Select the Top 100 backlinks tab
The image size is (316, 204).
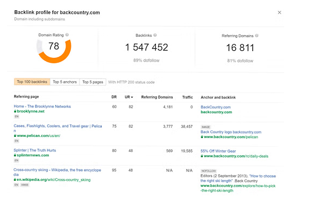32,82
